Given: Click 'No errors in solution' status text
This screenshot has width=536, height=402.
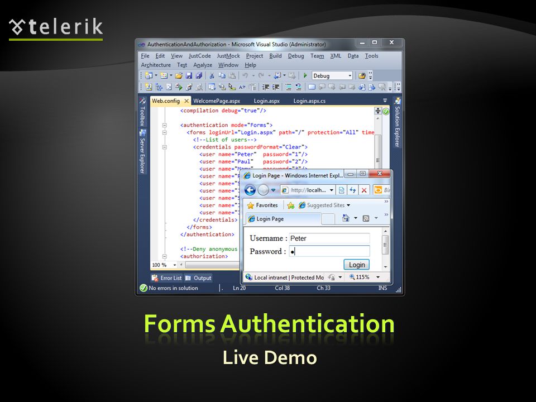Looking at the screenshot, I should tap(173, 288).
